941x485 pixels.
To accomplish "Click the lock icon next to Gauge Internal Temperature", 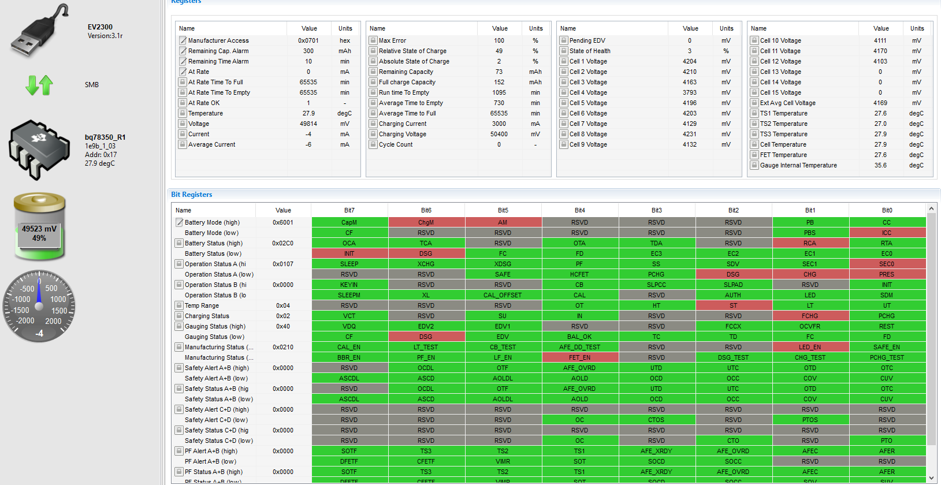I will [754, 165].
